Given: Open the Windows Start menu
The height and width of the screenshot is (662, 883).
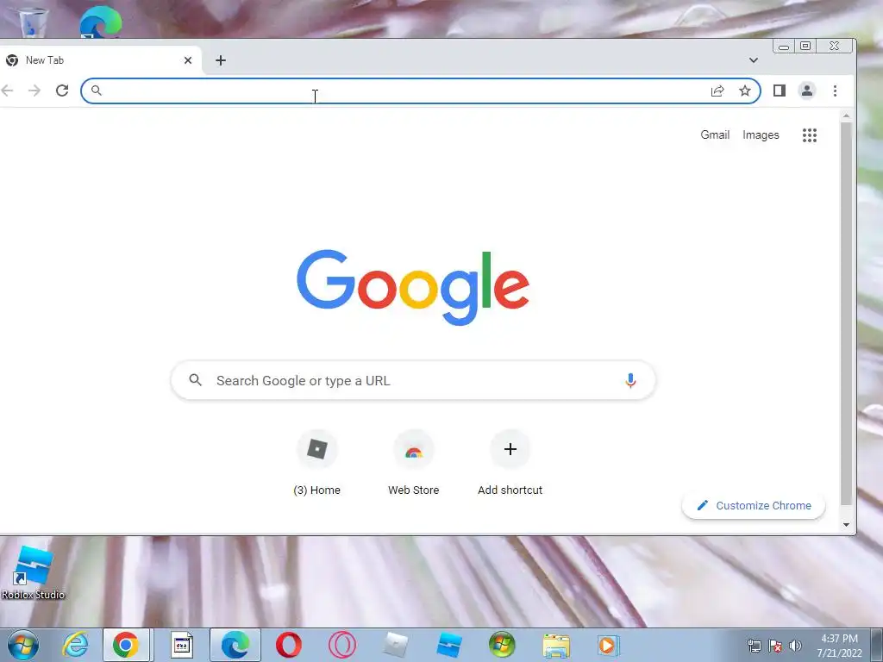Looking at the screenshot, I should pyautogui.click(x=23, y=645).
